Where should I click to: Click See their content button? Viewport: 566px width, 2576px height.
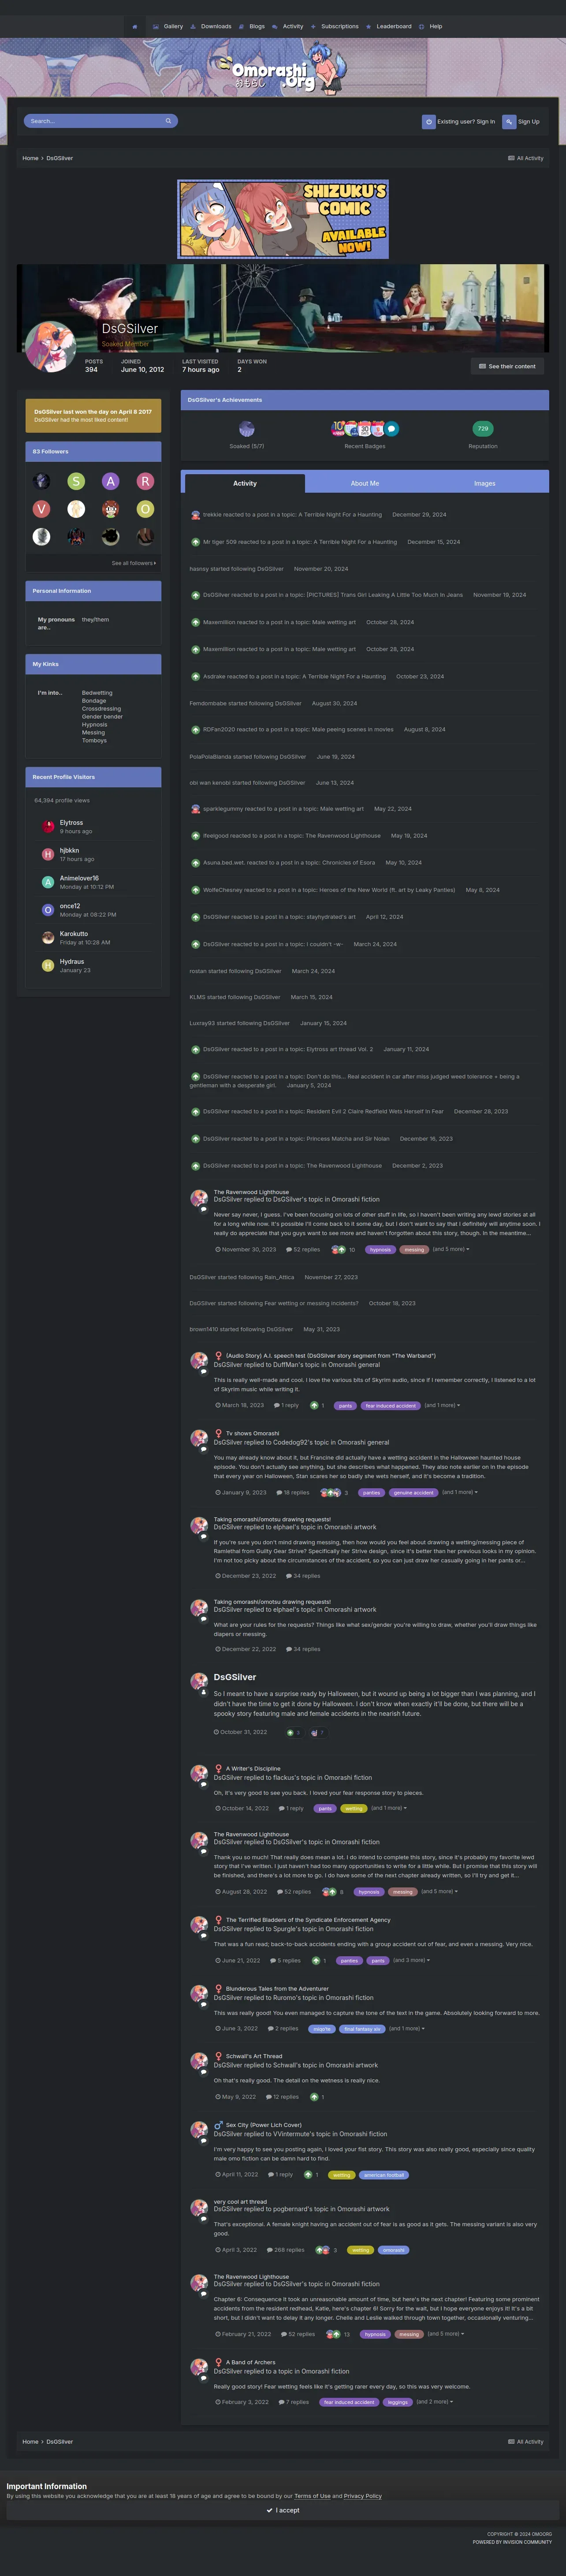tap(507, 366)
